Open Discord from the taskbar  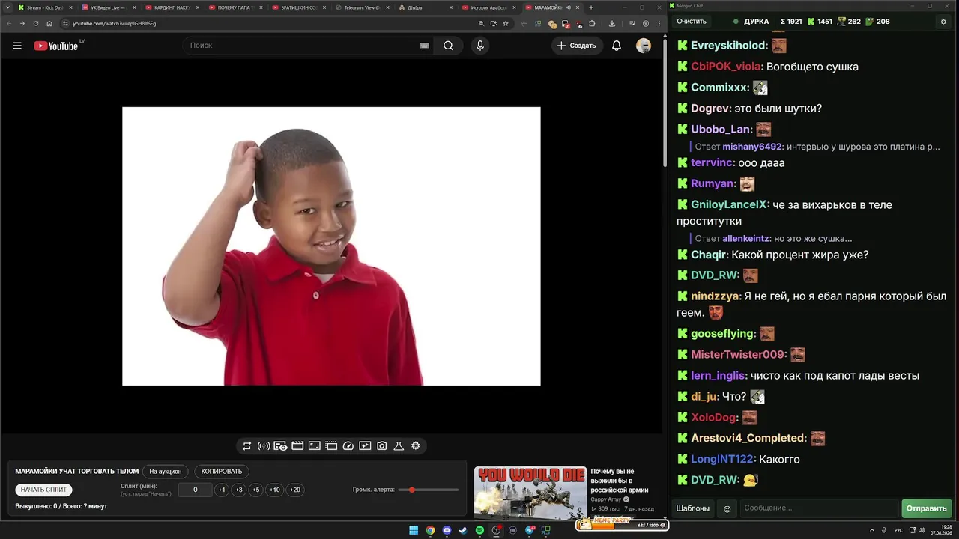(447, 531)
